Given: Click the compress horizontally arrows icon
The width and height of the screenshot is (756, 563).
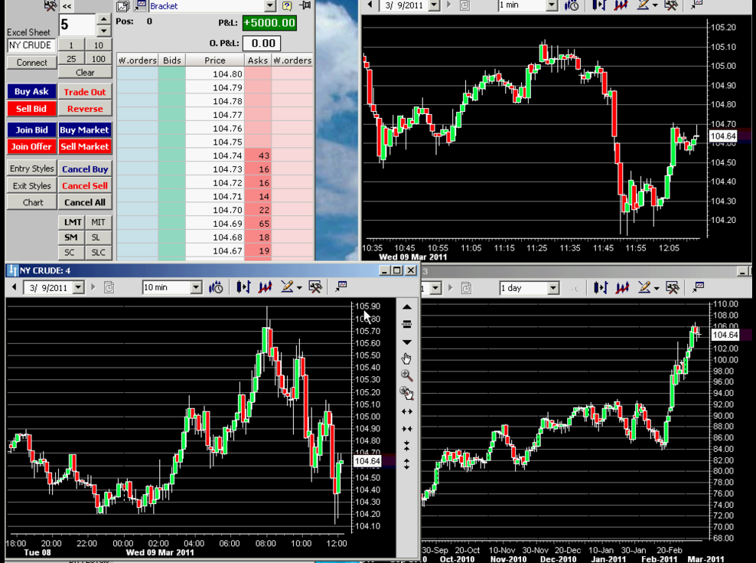Looking at the screenshot, I should coord(407,429).
